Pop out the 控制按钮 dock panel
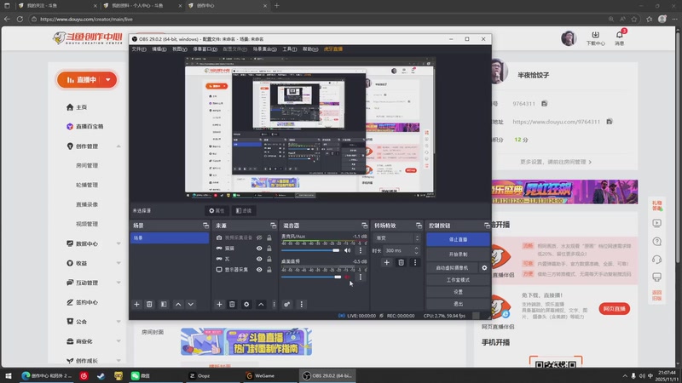Image resolution: width=682 pixels, height=383 pixels. pos(487,226)
